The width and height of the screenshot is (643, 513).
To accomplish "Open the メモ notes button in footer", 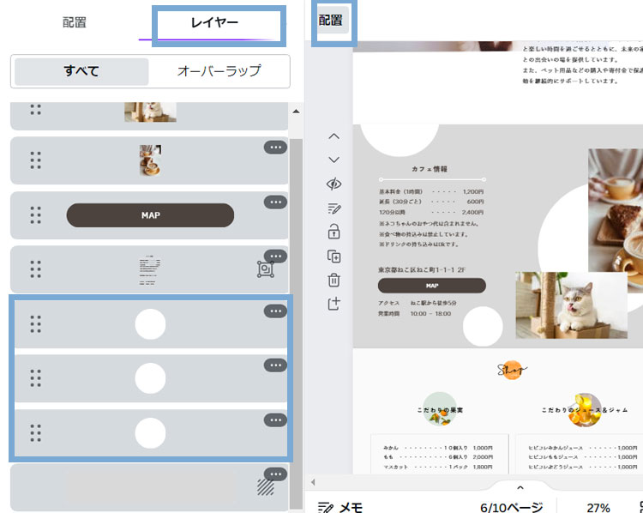I will coord(340,507).
